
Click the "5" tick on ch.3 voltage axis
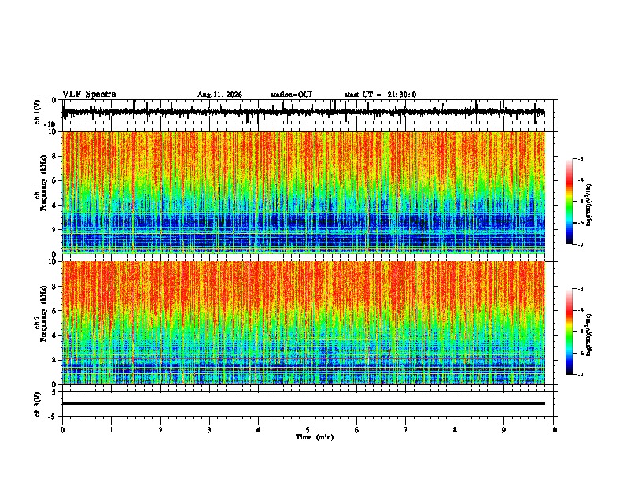point(55,392)
